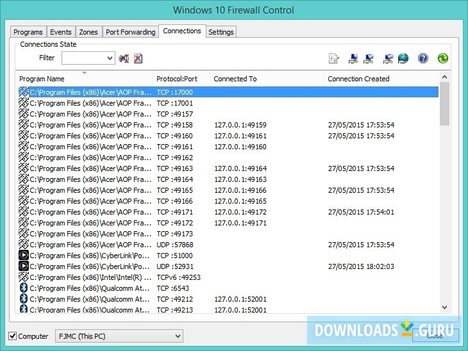Screen dimensions: 468x351
Task: Click the Bluetooth icon in the TCP :49212 row
Action: point(24,299)
